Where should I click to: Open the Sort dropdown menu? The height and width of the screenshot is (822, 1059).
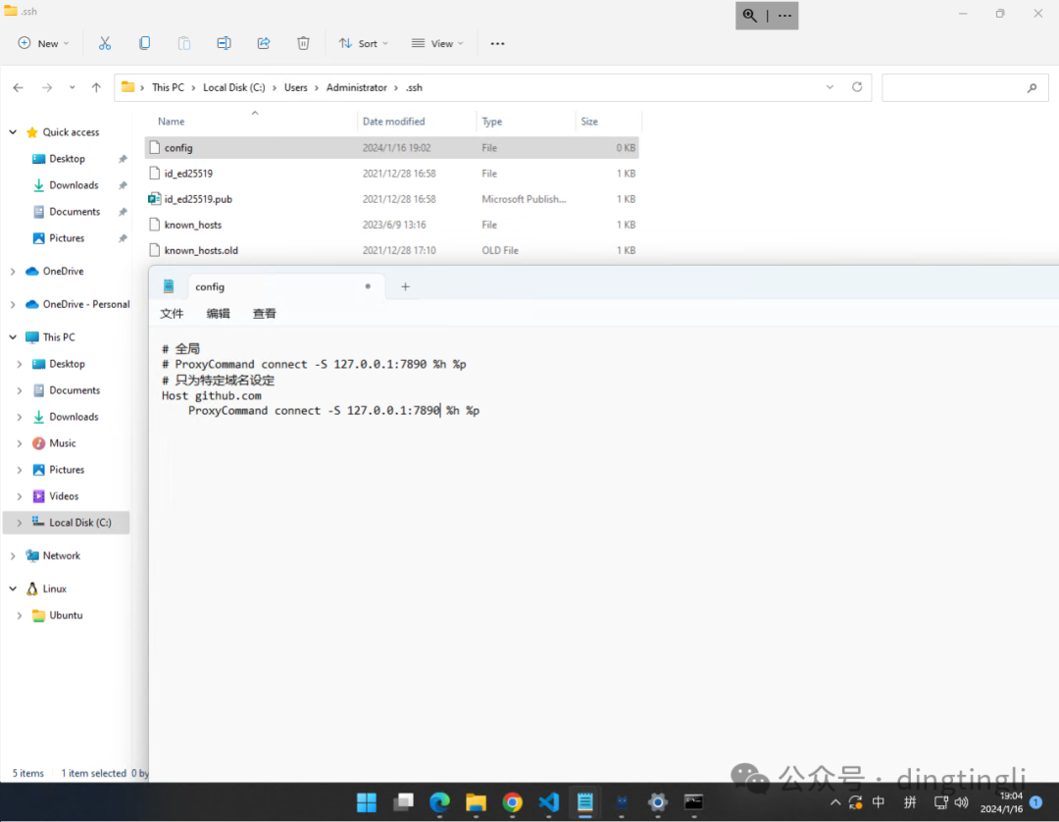[x=363, y=43]
